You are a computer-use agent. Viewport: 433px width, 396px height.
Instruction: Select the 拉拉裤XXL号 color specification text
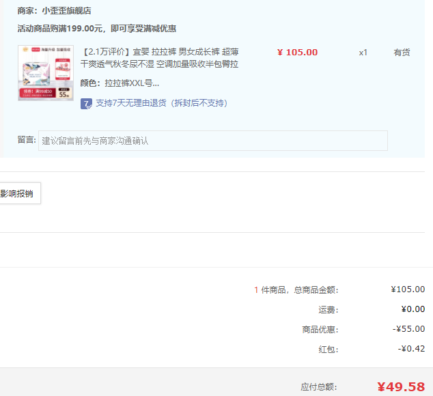(132, 83)
